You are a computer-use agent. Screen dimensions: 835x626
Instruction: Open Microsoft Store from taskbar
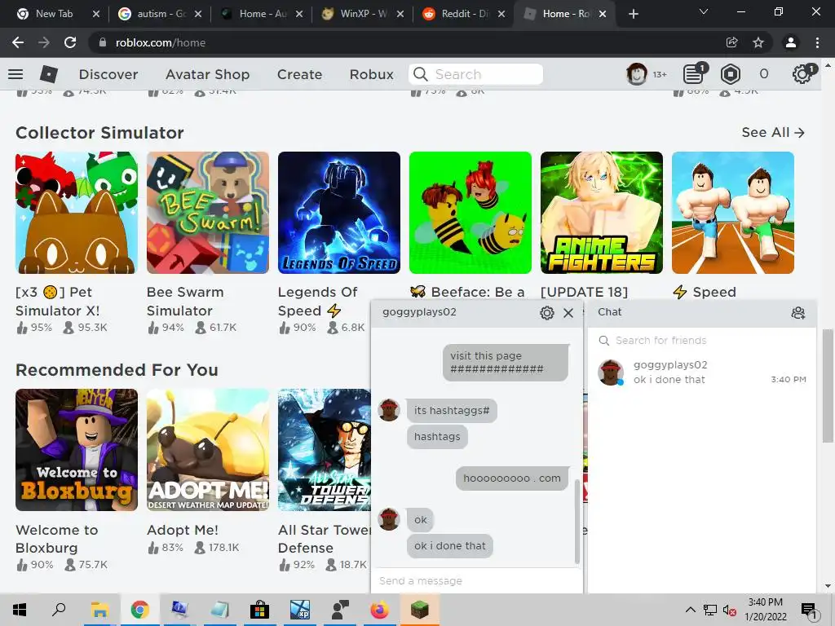260,610
